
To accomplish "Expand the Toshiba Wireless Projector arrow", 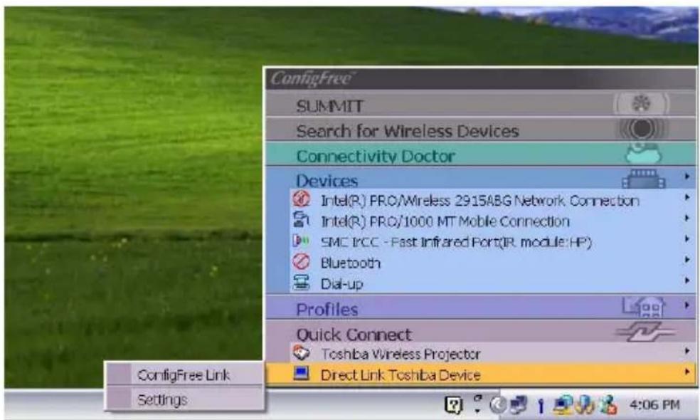I will point(686,351).
